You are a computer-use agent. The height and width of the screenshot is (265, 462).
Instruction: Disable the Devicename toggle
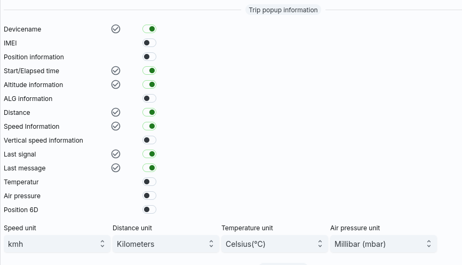point(149,29)
